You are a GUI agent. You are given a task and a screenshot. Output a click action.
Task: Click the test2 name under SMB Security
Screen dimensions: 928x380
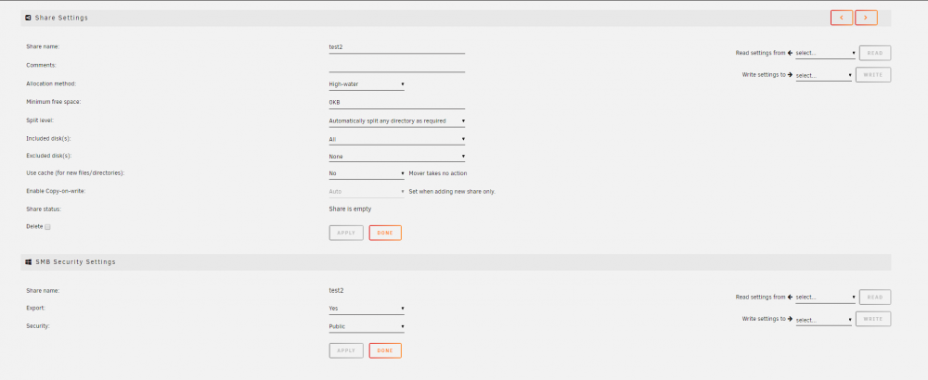click(336, 291)
